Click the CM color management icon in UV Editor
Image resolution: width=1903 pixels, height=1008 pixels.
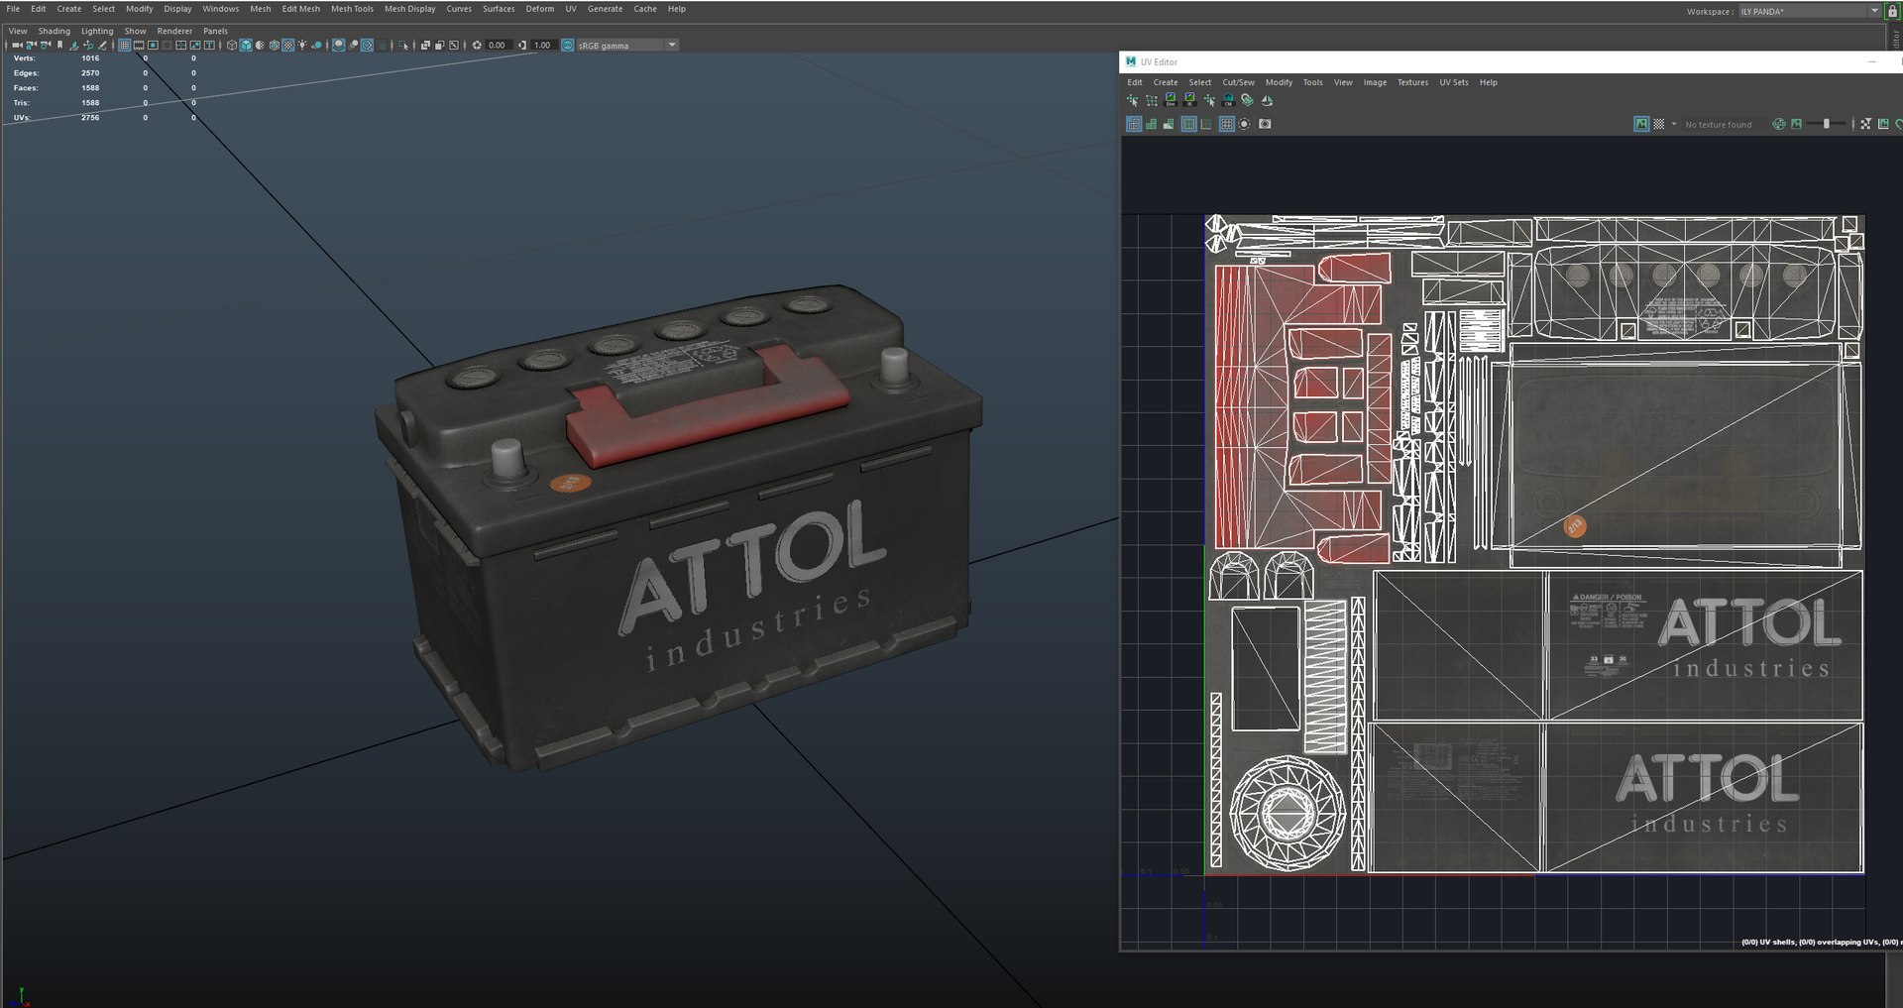click(x=1228, y=100)
